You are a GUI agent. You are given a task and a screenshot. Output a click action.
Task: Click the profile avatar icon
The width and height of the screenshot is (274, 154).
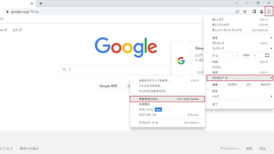262,12
